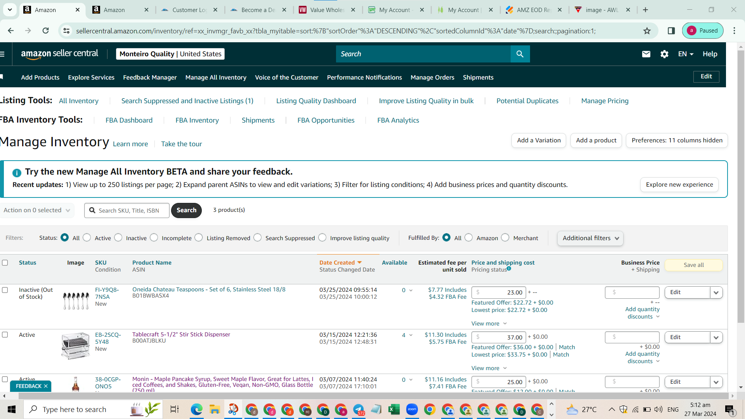Image resolution: width=745 pixels, height=419 pixels.
Task: Click the tab search chevron in Chrome
Action: 10,10
